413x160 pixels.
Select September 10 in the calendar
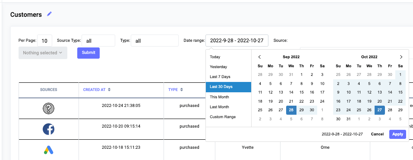[322, 84]
